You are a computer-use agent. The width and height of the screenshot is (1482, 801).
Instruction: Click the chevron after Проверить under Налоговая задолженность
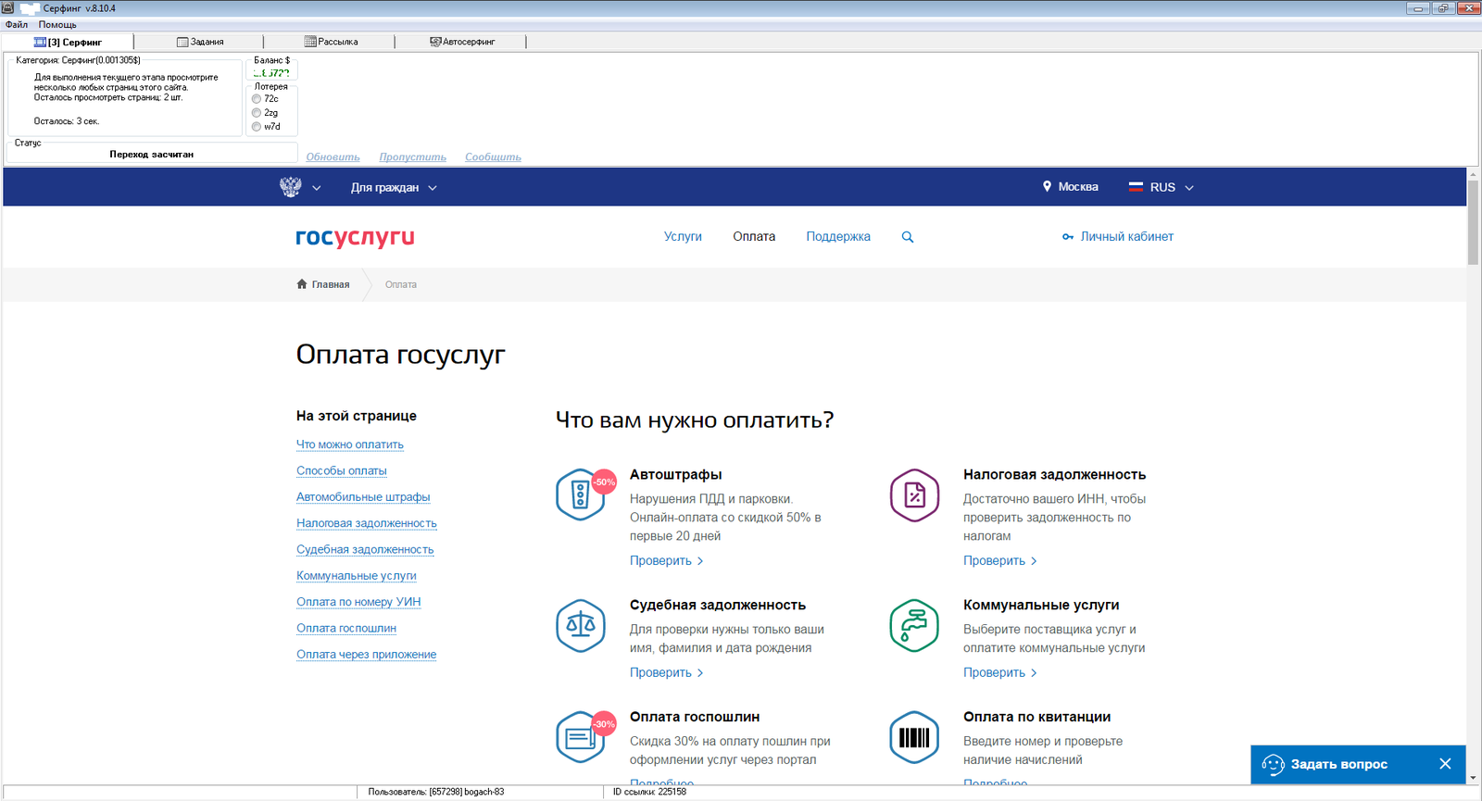pyautogui.click(x=1034, y=561)
